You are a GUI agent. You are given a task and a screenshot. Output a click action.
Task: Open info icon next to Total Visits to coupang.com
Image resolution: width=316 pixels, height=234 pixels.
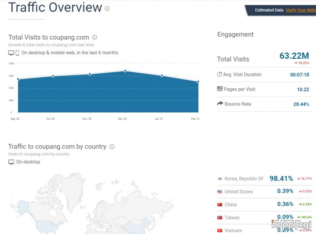(95, 37)
